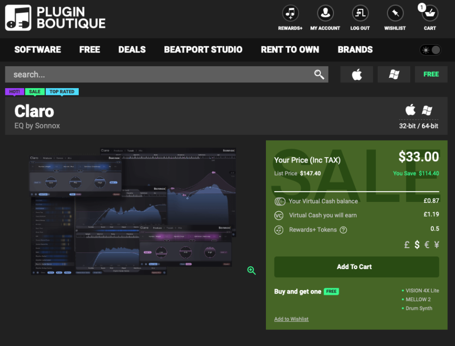Click the Add to Wishlist link
This screenshot has width=455, height=346.
[291, 319]
